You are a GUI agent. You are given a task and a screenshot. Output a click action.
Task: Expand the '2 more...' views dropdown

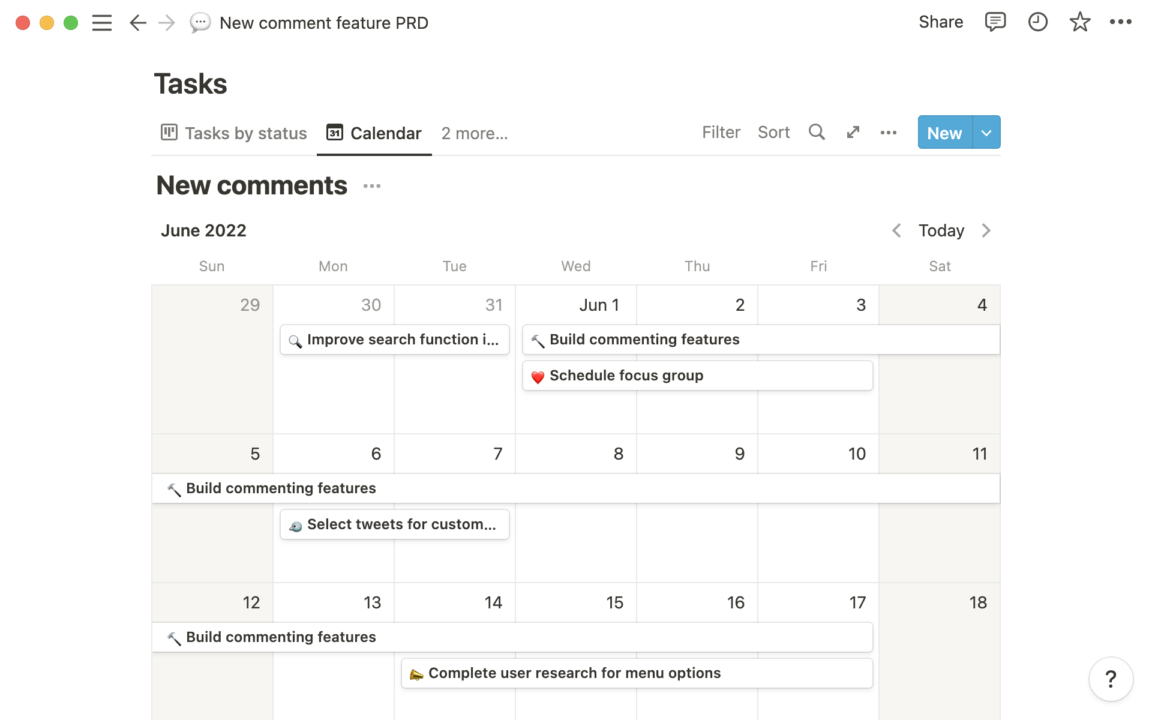(x=475, y=133)
